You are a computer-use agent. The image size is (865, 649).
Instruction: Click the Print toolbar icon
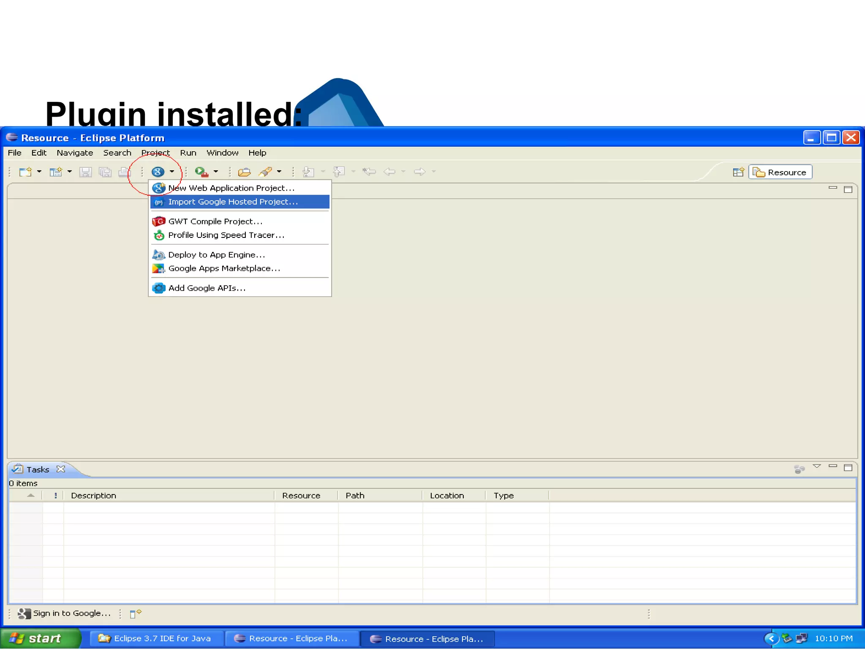tap(124, 172)
